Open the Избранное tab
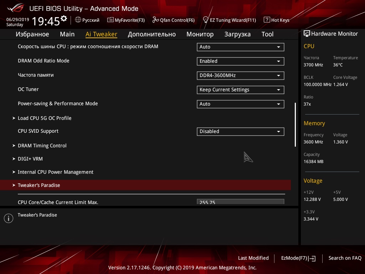This screenshot has height=274, width=365. click(x=32, y=34)
